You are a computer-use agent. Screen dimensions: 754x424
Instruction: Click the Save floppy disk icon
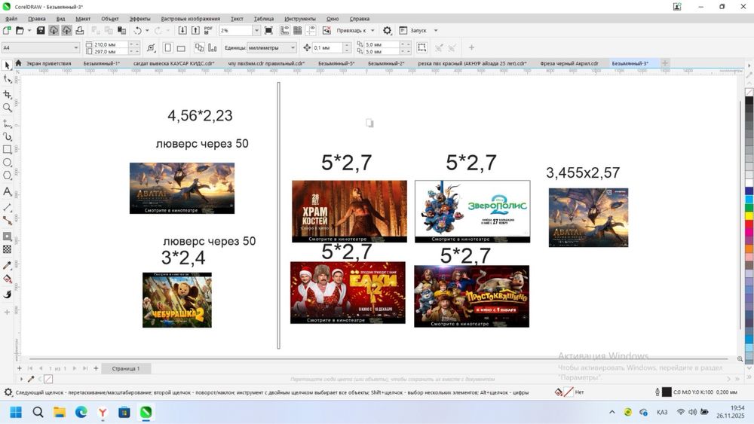41,31
